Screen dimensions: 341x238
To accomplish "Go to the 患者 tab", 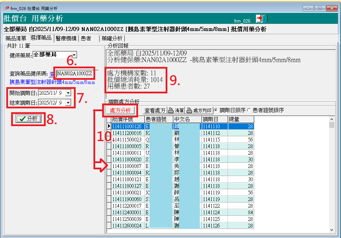I will [x=86, y=38].
